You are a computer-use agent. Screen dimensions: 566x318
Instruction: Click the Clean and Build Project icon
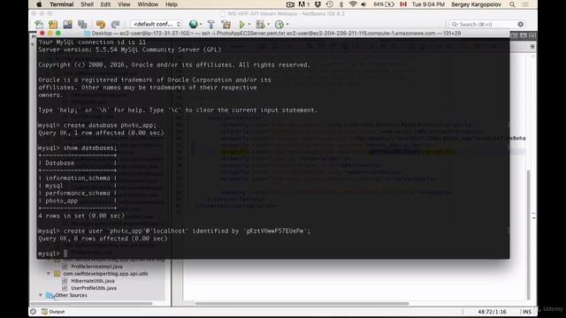pos(226,24)
